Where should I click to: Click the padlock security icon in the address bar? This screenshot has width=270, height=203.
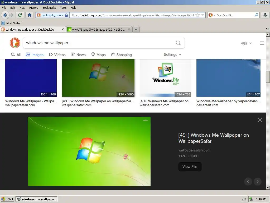click(x=66, y=15)
